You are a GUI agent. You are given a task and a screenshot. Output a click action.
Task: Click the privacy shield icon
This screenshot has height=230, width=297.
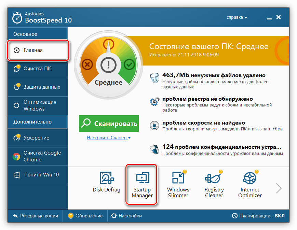click(154, 149)
